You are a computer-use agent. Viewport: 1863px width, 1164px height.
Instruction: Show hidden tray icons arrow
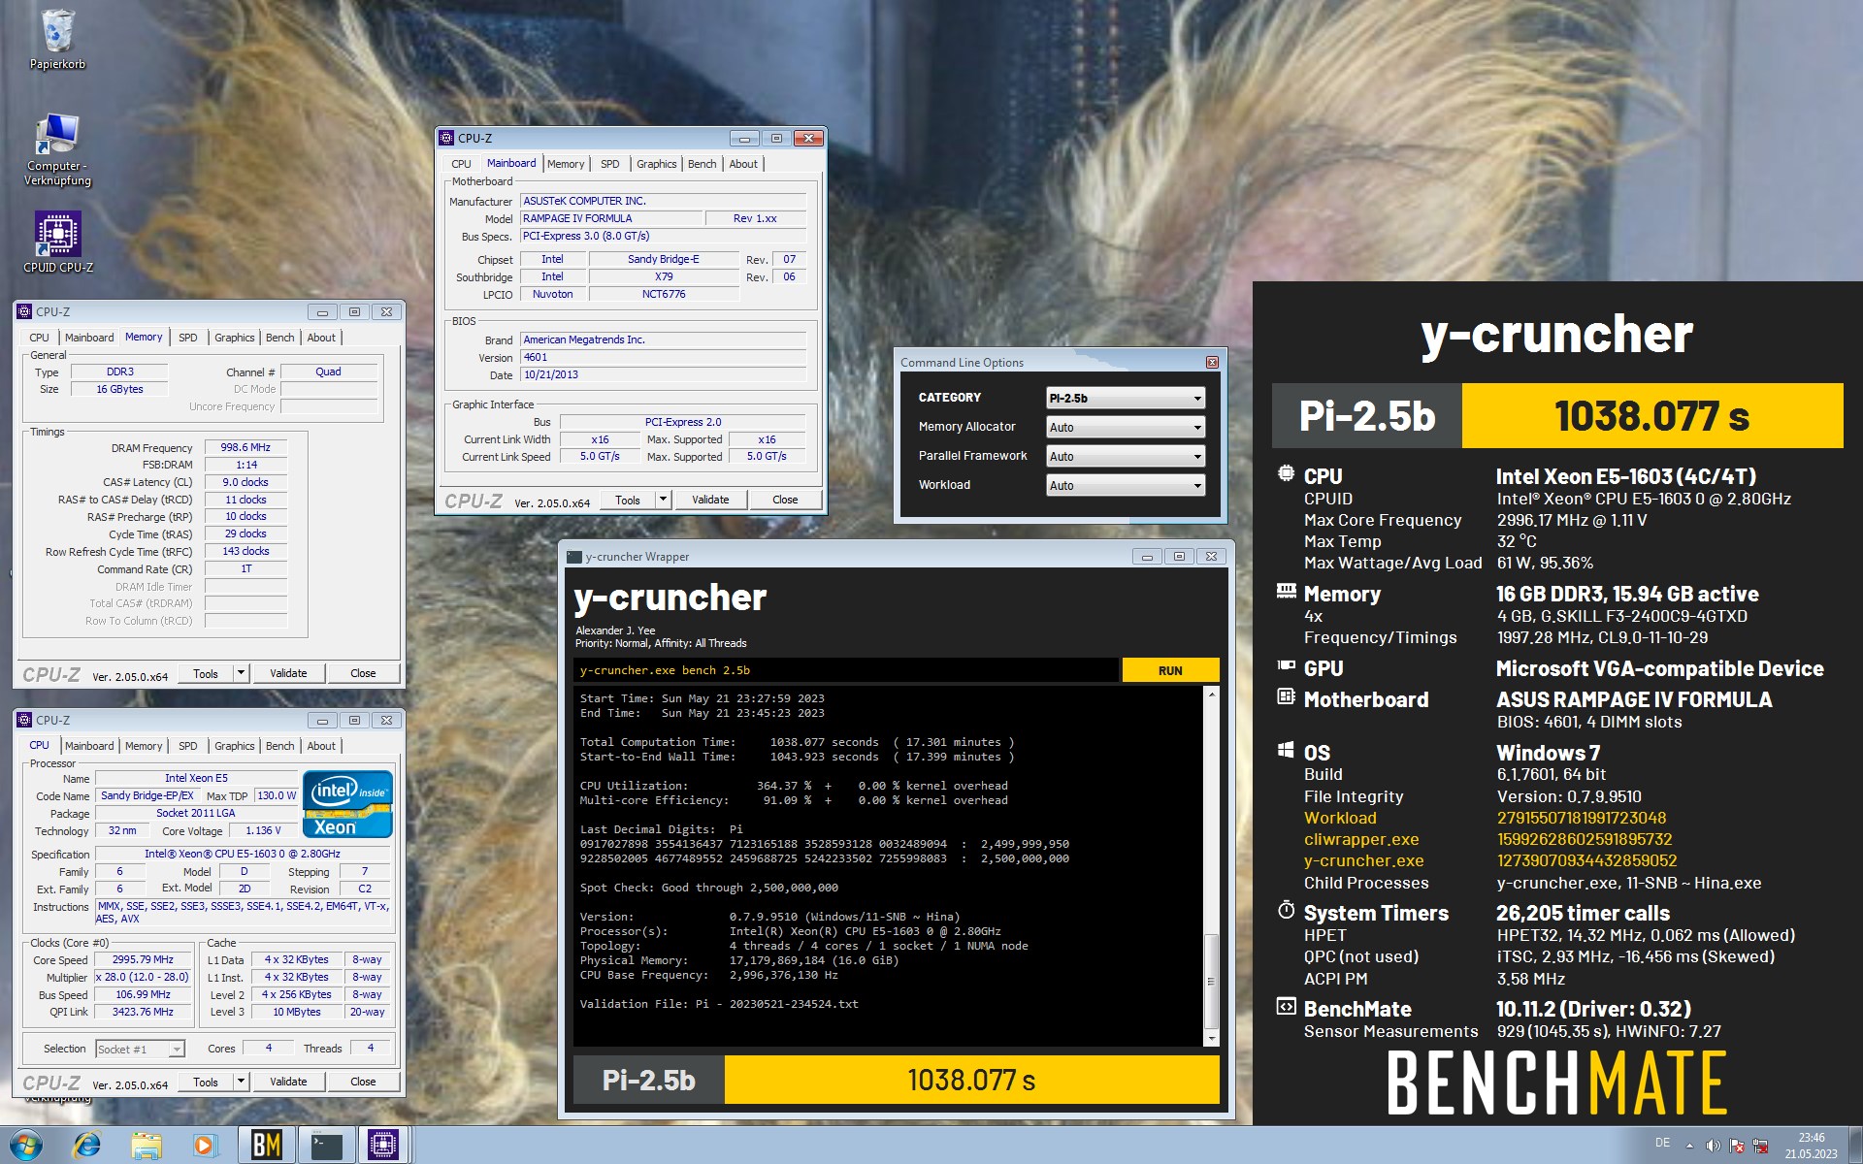pyautogui.click(x=1689, y=1146)
